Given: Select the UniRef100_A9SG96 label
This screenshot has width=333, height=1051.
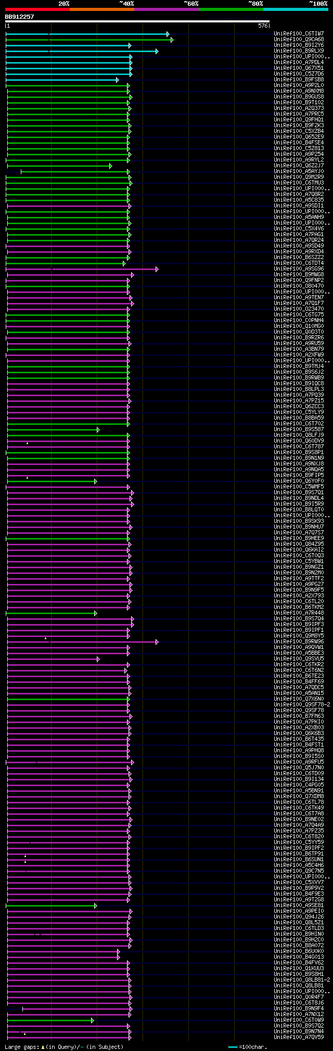Looking at the screenshot, I should (299, 269).
